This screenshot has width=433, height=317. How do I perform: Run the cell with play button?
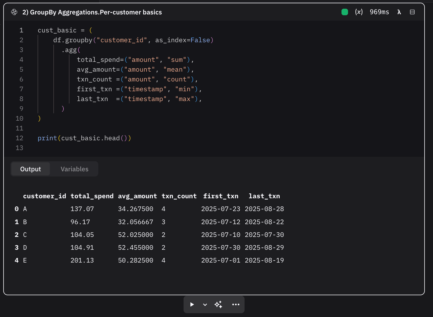click(192, 304)
